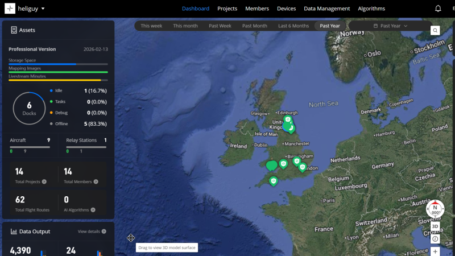455x256 pixels.
Task: Click the Storage Space progress bar
Action: click(x=58, y=64)
